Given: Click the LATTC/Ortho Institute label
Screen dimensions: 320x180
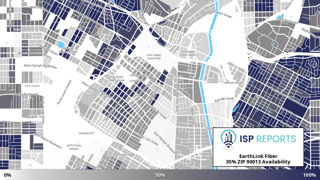Looking at the screenshot, I should (74, 147).
